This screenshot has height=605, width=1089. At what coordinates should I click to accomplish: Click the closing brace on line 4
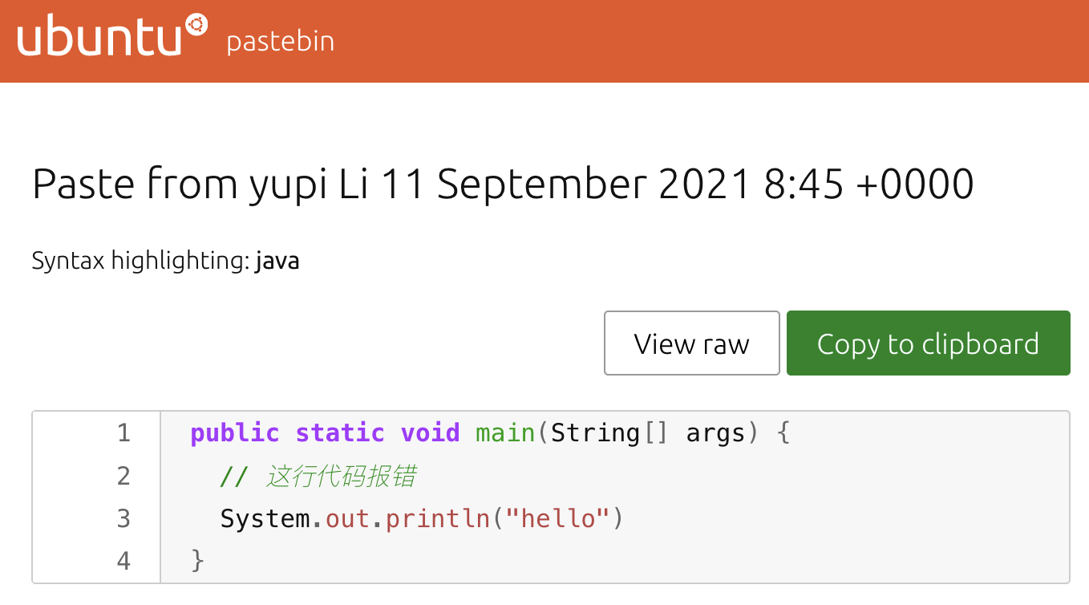(x=198, y=561)
